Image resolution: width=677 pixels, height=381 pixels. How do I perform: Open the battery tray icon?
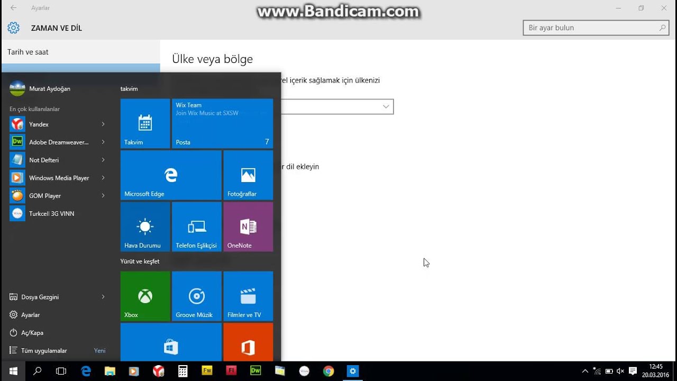[609, 371]
